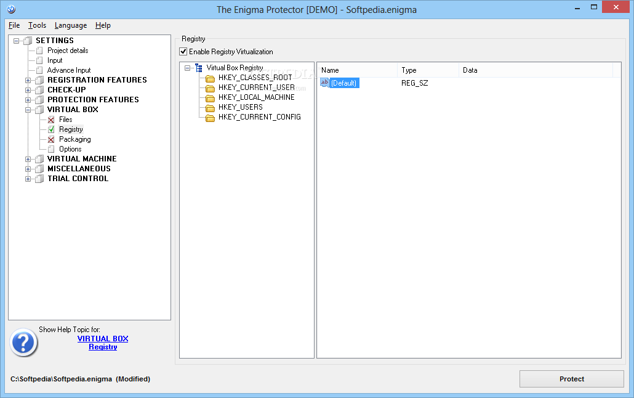Click the C:\Softpedia\Softpedia.enigma path text
This screenshot has width=634, height=398.
[61, 379]
